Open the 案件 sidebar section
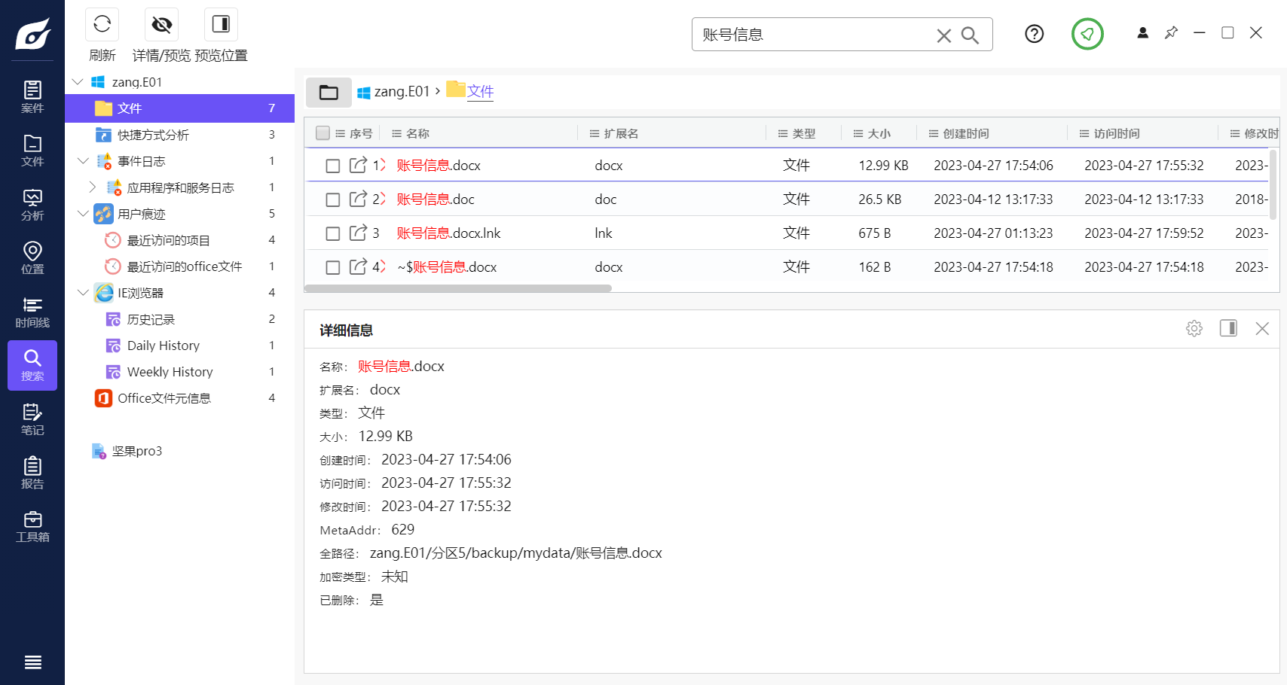The height and width of the screenshot is (685, 1287). pos(32,97)
